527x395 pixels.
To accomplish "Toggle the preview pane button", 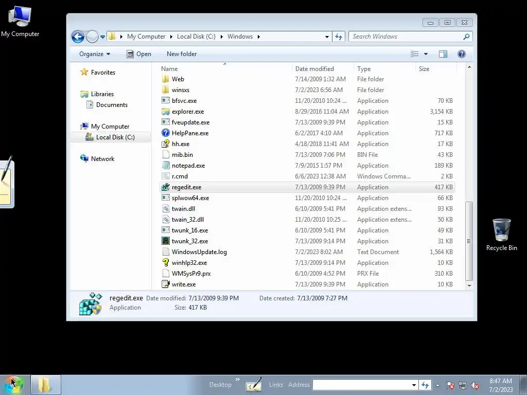I will point(443,54).
